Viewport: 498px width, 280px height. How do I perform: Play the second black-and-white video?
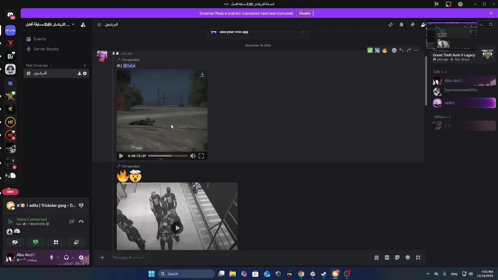(x=177, y=228)
